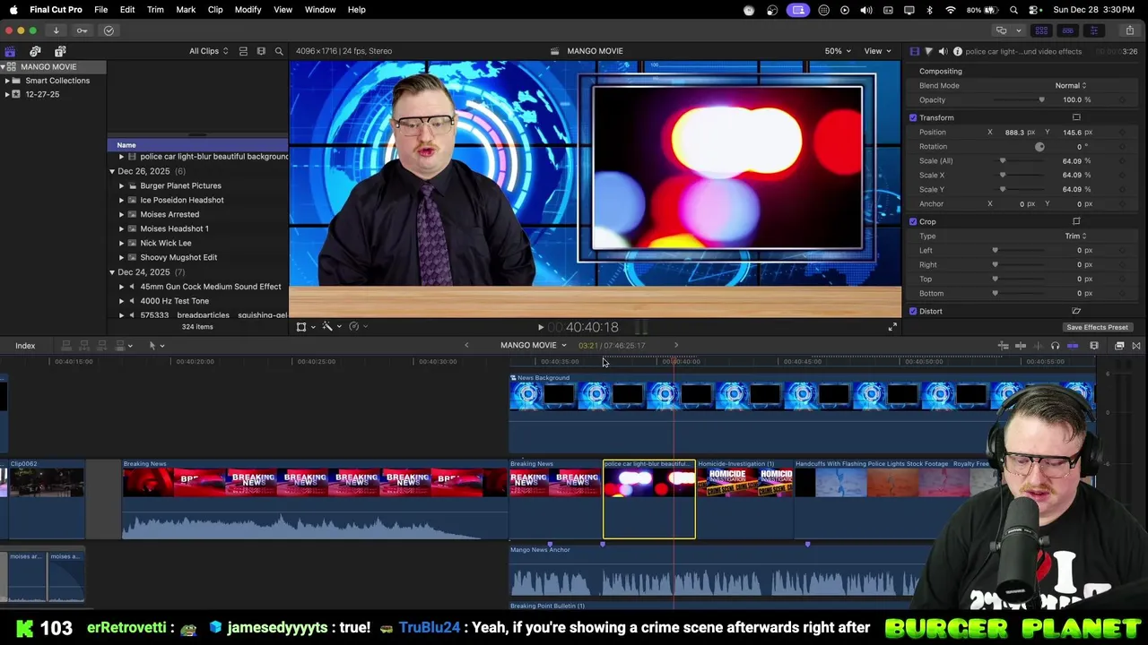Open the Titles and Generators sidebar icon
The height and width of the screenshot is (645, 1148).
pos(60,51)
